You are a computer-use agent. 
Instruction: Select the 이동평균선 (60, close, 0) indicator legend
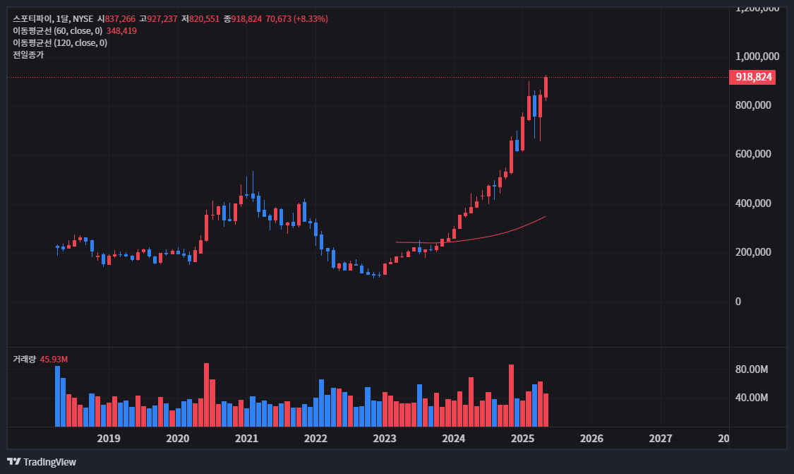[x=58, y=31]
